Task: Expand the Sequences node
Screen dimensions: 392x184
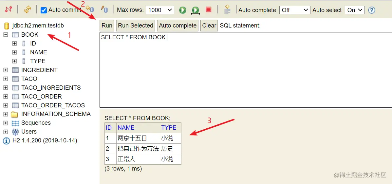Action: tap(6, 123)
